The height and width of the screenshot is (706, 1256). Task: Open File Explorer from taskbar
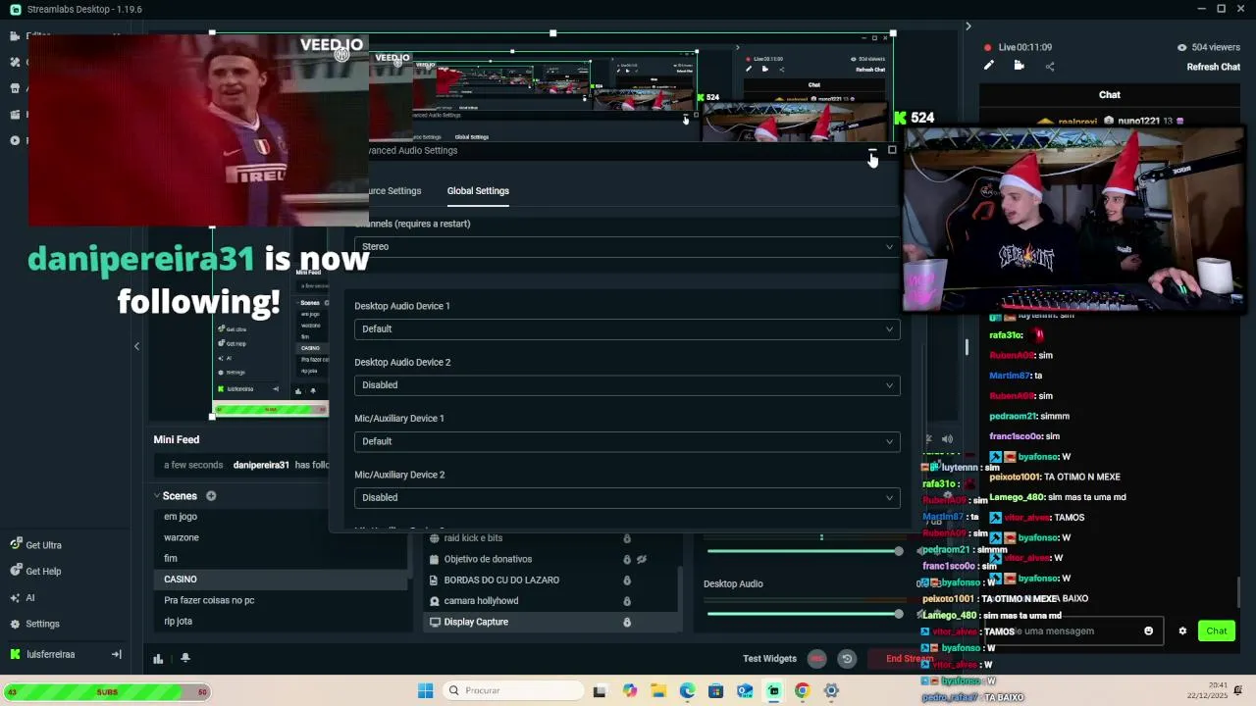pos(658,691)
